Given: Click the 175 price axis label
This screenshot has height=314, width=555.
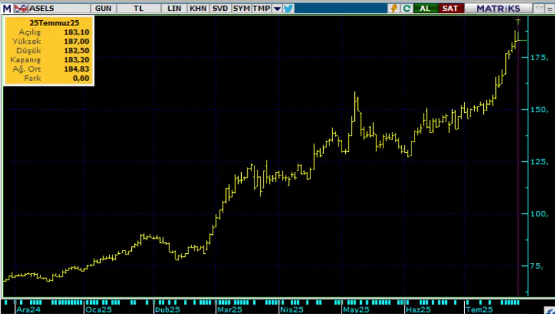Looking at the screenshot, I should pyautogui.click(x=539, y=57).
